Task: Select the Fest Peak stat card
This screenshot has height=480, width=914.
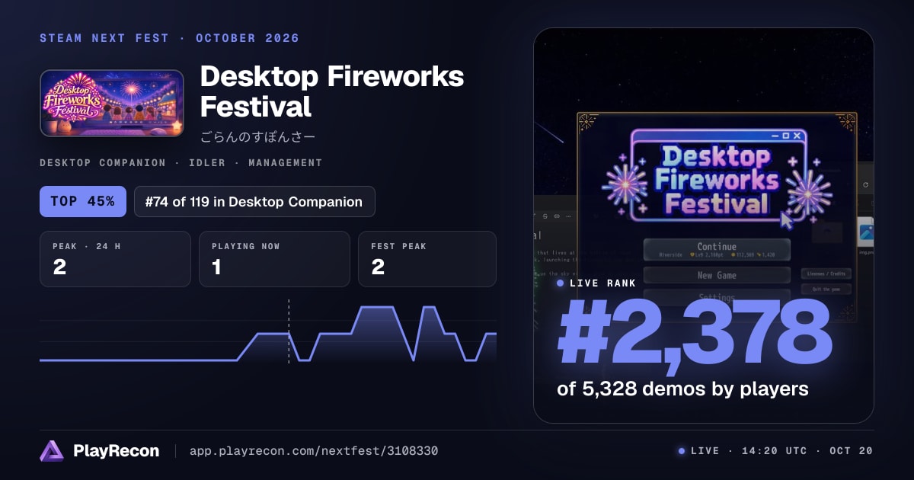Action: click(427, 259)
